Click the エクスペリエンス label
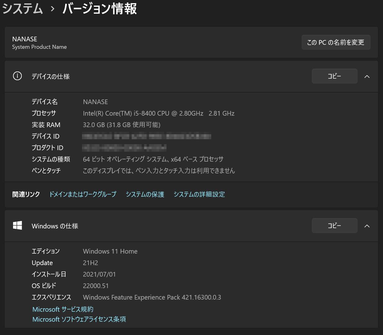The image size is (383, 335). coord(52,297)
